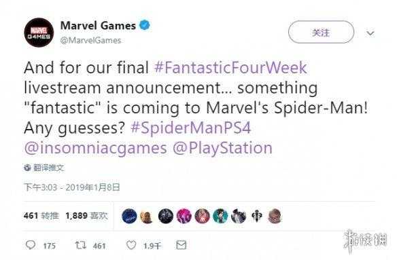Visit the @PlayStation mention
This screenshot has height=260, width=397.
(222, 148)
